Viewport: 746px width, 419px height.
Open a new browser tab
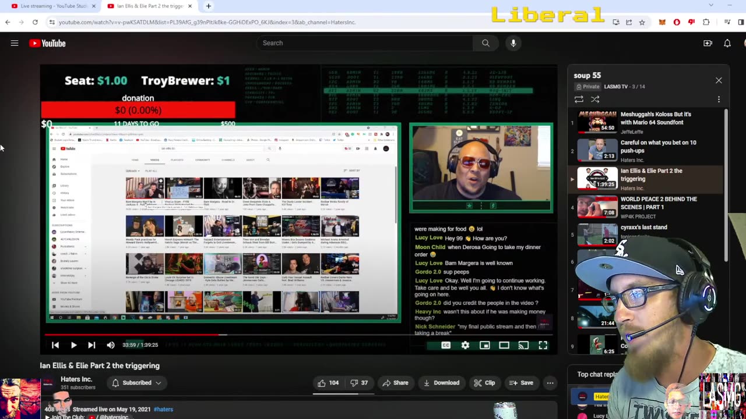[208, 6]
